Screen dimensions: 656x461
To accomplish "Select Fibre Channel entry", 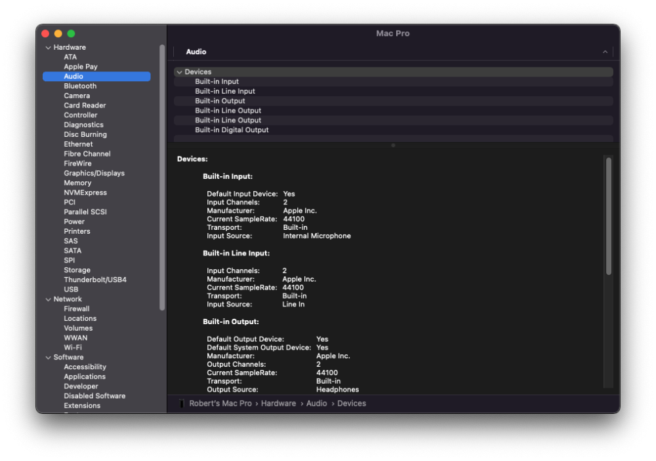I will tap(87, 154).
